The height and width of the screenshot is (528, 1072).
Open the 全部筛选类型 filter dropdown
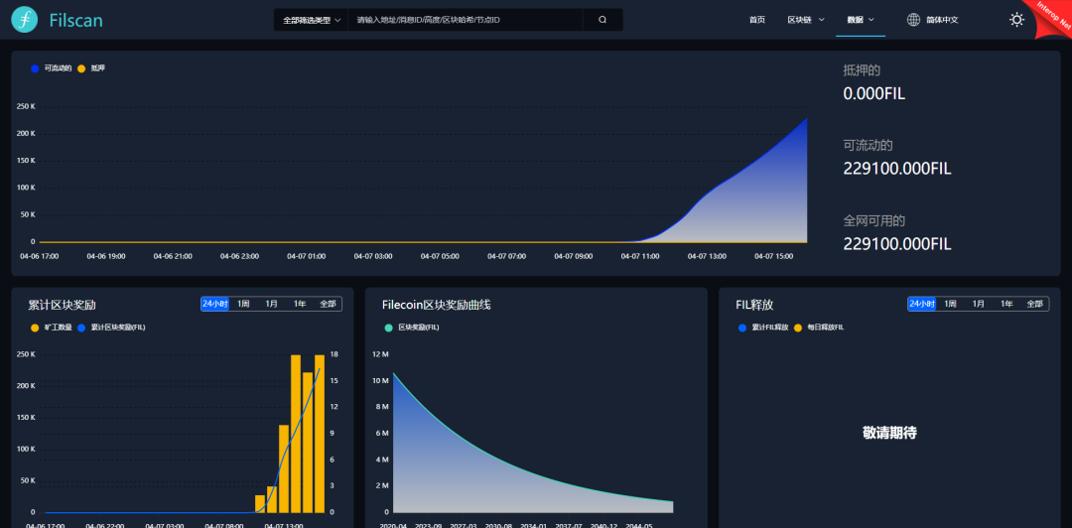coord(311,20)
